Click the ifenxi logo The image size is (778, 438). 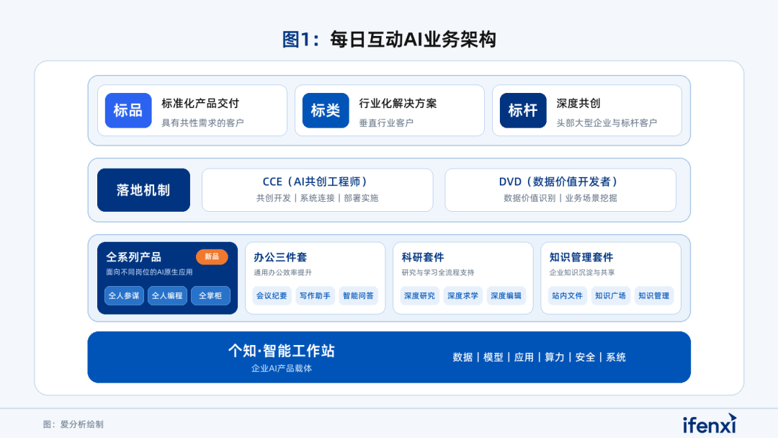tap(710, 424)
